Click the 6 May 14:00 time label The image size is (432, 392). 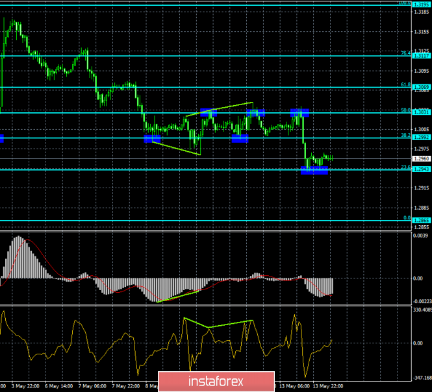point(58,386)
